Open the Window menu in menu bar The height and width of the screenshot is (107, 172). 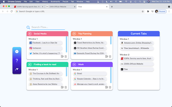80,2
